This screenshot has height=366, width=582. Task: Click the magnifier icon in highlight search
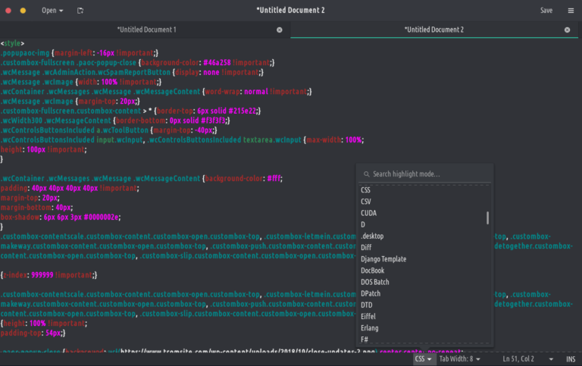point(366,174)
